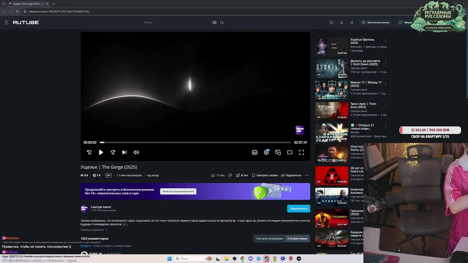The height and width of the screenshot is (263, 468).
Task: Switch to picture-in-picture mini player
Action: [x=278, y=152]
